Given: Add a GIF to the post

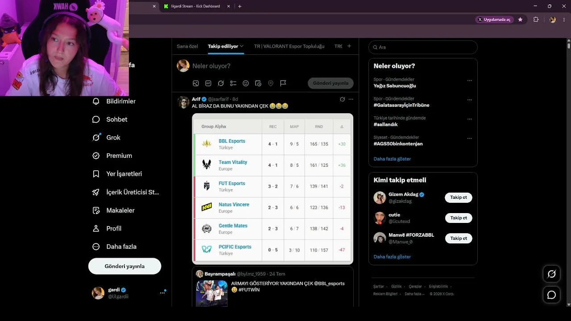Looking at the screenshot, I should pos(208,83).
